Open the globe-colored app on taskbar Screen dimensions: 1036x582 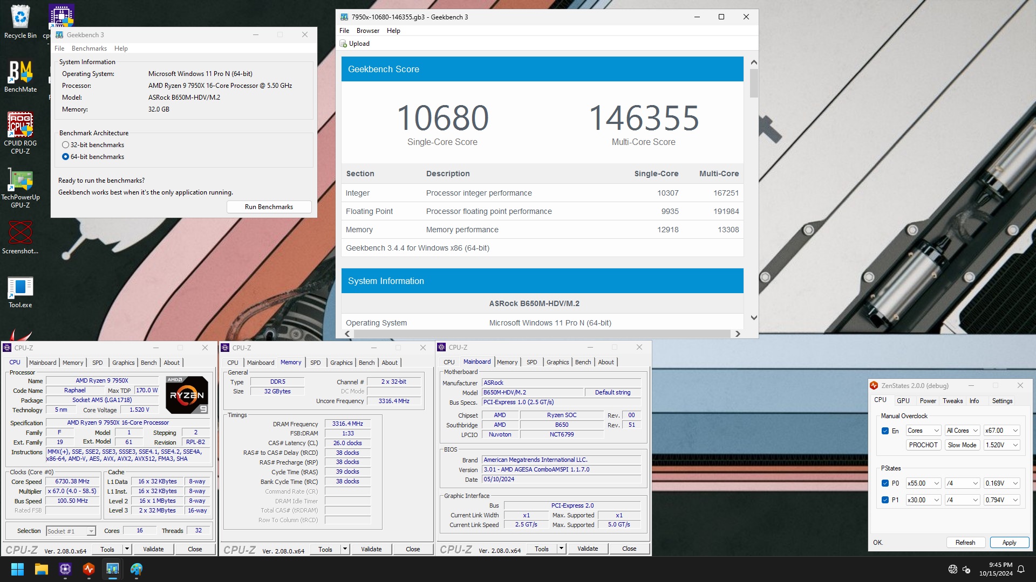pyautogui.click(x=137, y=569)
